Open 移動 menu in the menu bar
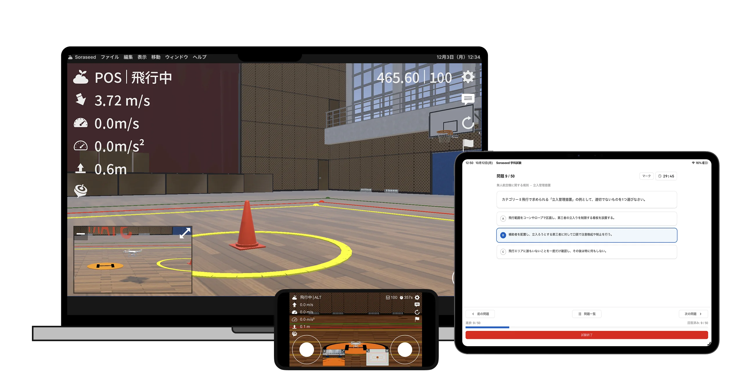This screenshot has height=383, width=743. [156, 57]
